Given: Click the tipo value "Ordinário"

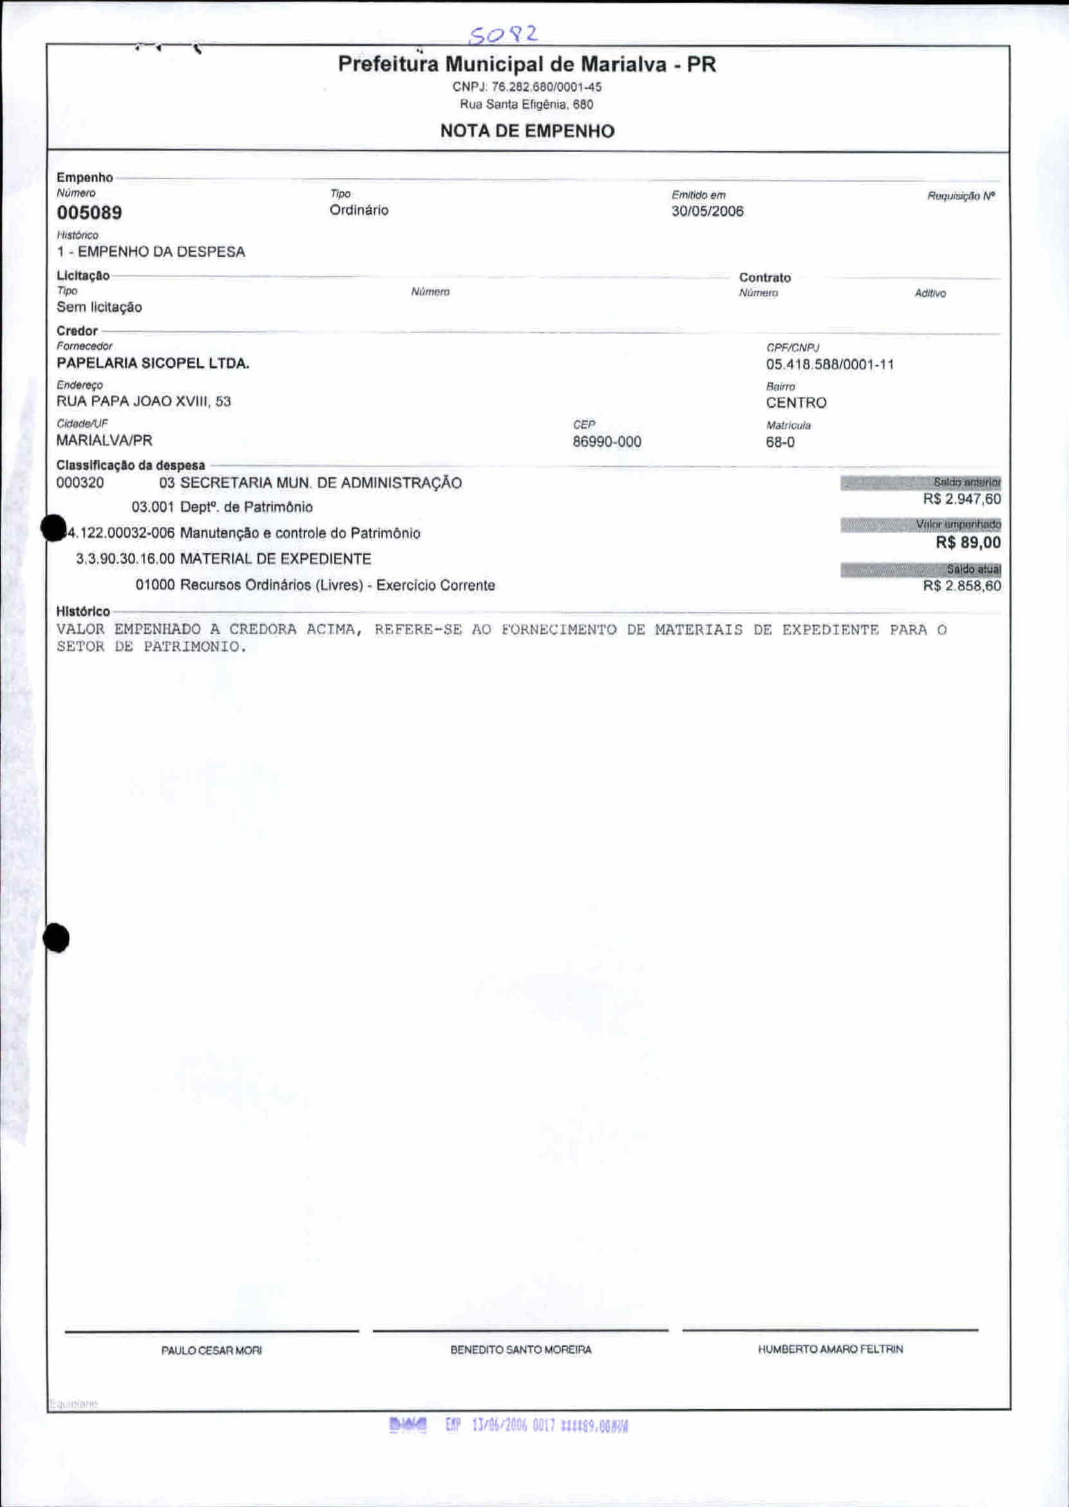Looking at the screenshot, I should pos(359,210).
